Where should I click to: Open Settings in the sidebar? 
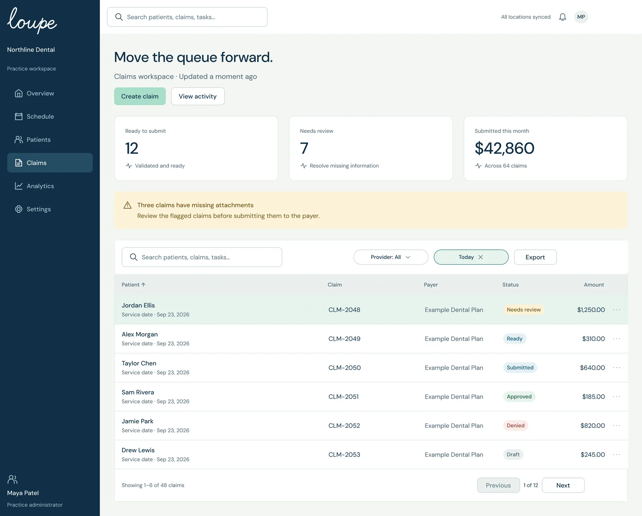pos(50,209)
